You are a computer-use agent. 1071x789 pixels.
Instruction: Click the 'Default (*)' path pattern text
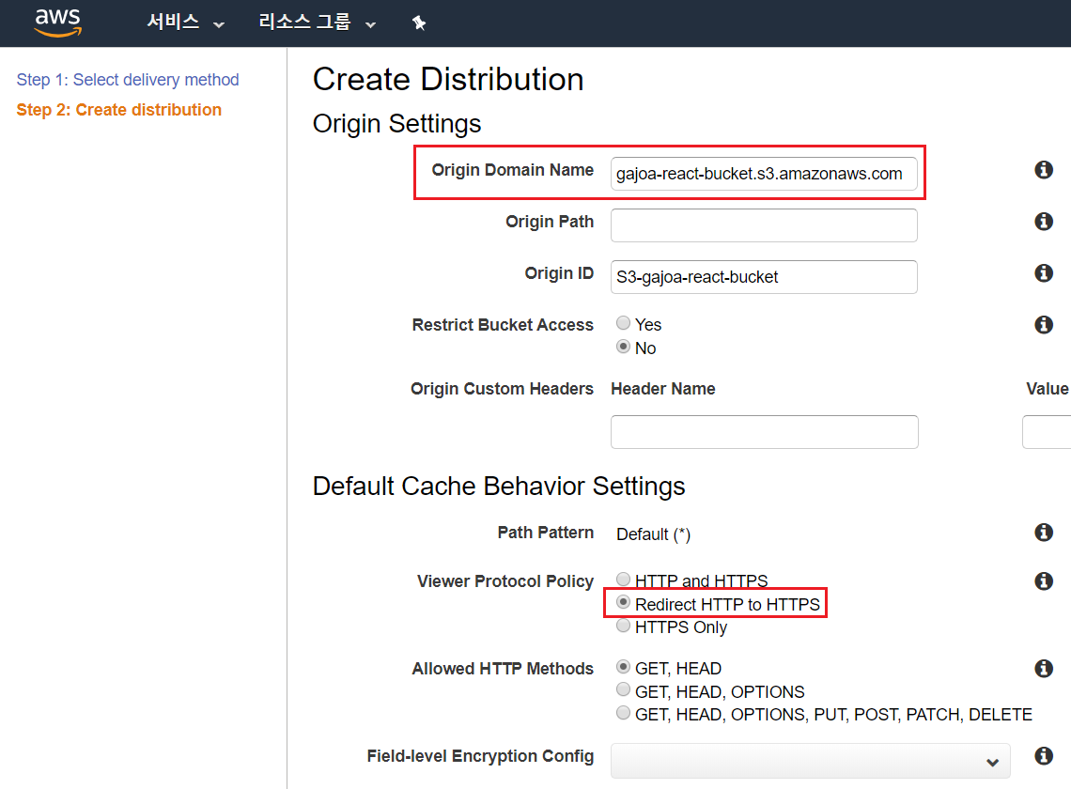[x=654, y=534]
